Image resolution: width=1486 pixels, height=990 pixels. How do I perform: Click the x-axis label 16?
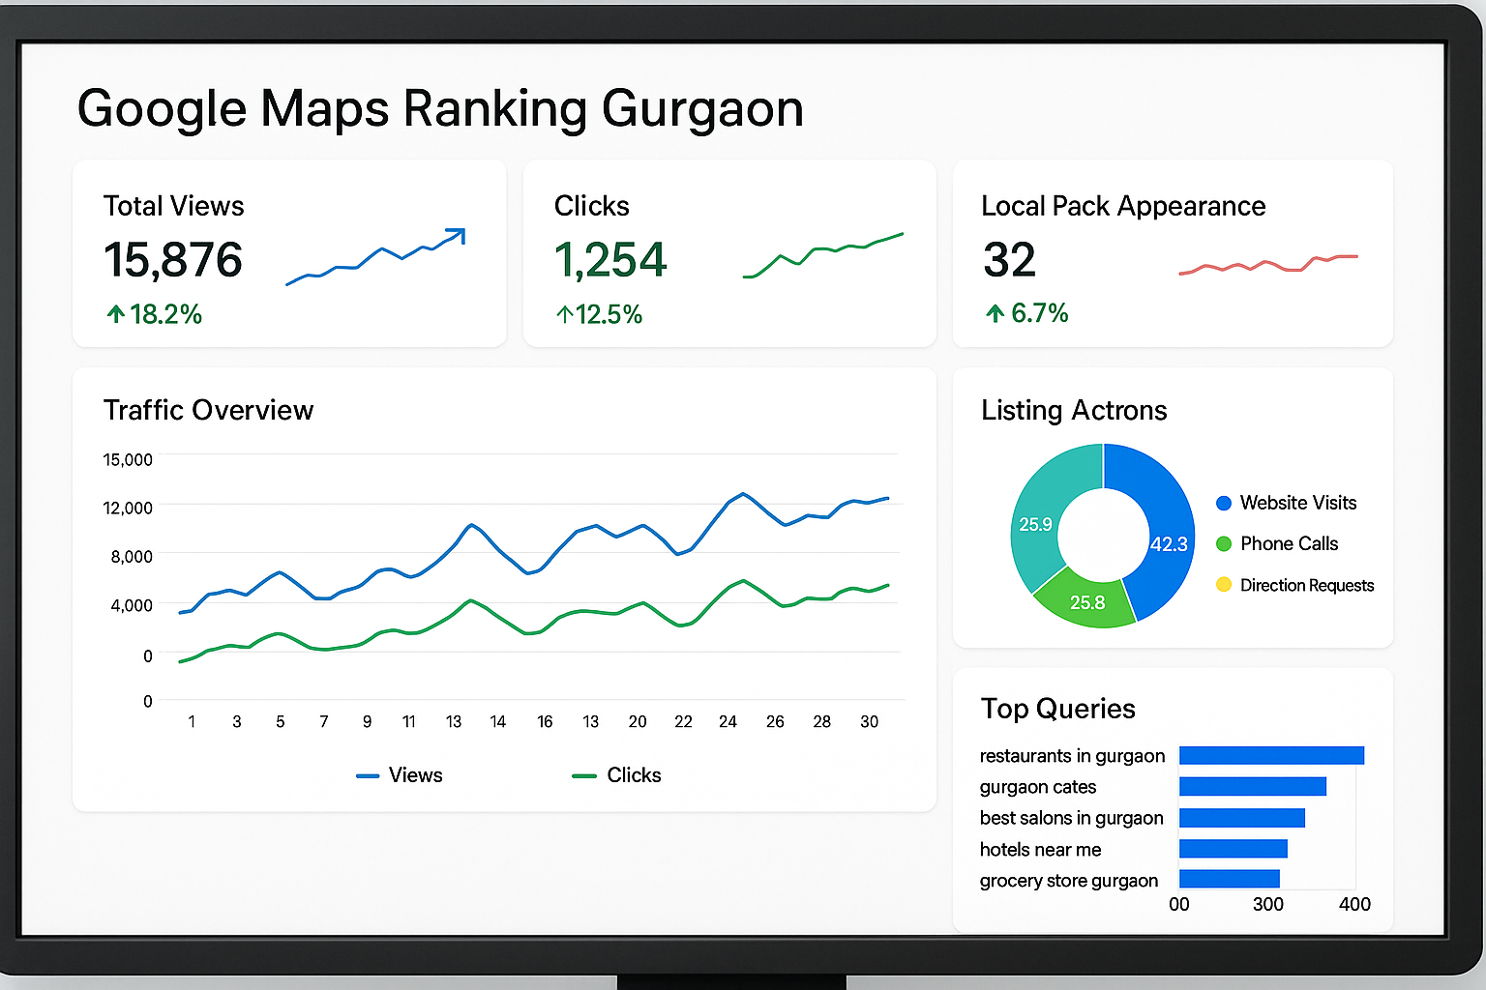point(545,722)
